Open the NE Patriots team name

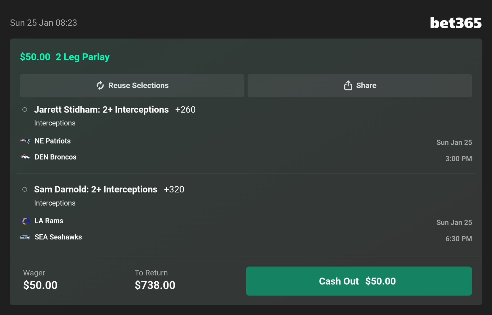(52, 141)
